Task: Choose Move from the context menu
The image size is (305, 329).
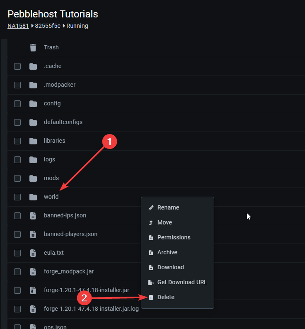Action: (x=165, y=222)
